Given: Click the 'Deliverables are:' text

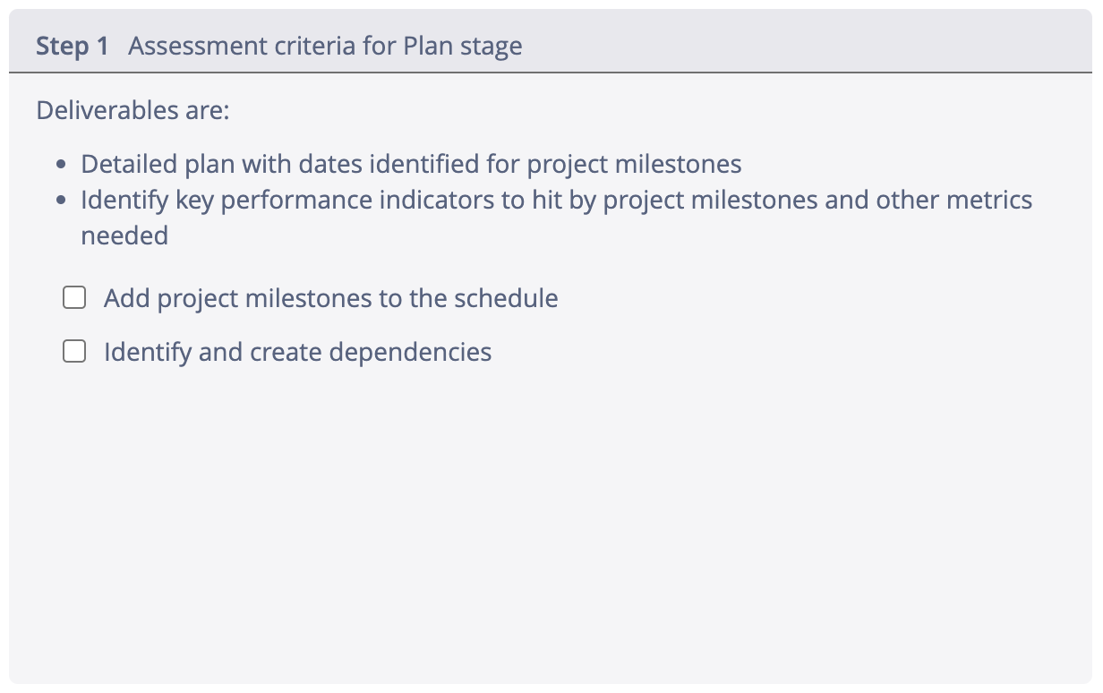Looking at the screenshot, I should pos(133,111).
